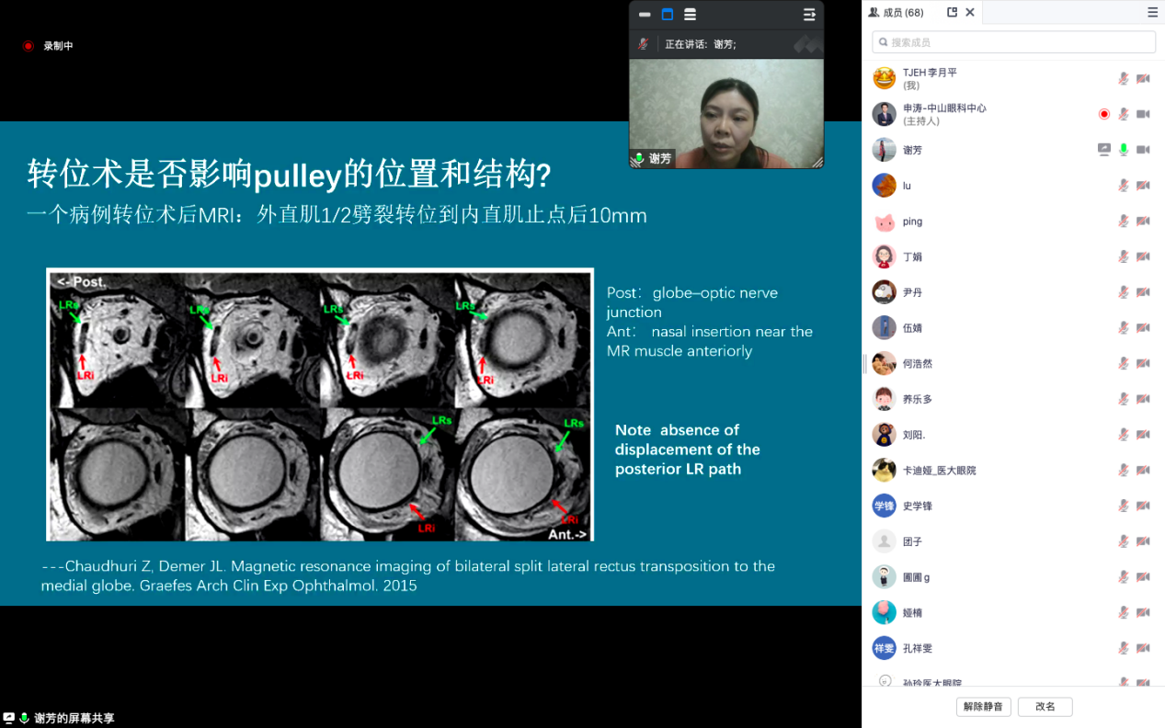Expand the floating video window side panel

click(x=809, y=15)
